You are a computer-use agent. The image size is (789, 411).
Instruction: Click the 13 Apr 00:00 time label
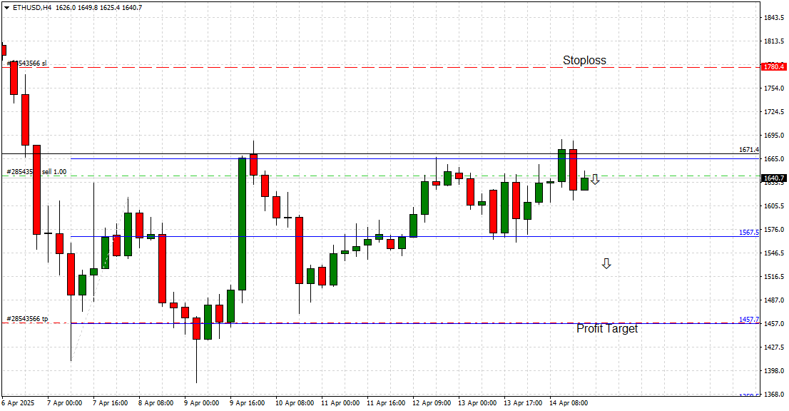click(x=477, y=403)
